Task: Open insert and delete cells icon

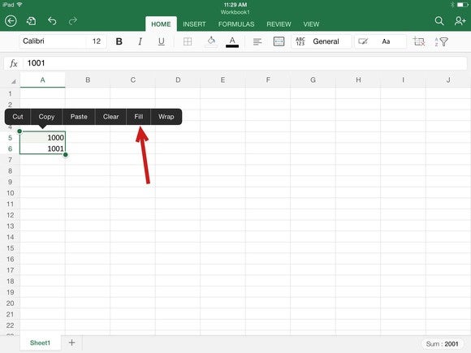Action: 419,41
